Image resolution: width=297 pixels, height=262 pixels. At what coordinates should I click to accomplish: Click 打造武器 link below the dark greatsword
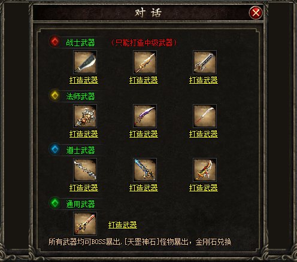pos(204,80)
